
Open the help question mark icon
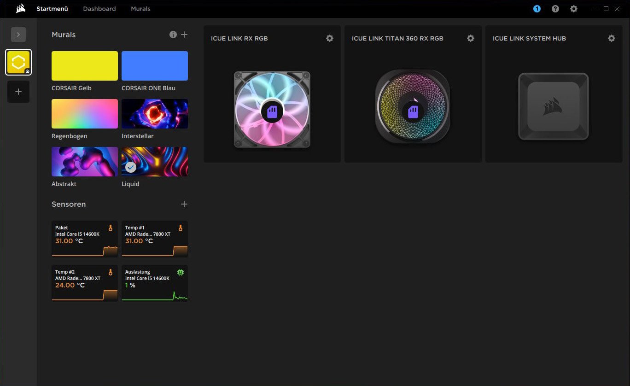[555, 9]
